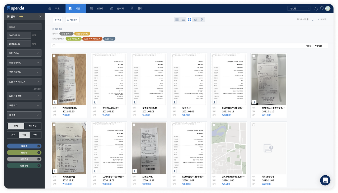Select the 위반 violation option

(35, 135)
